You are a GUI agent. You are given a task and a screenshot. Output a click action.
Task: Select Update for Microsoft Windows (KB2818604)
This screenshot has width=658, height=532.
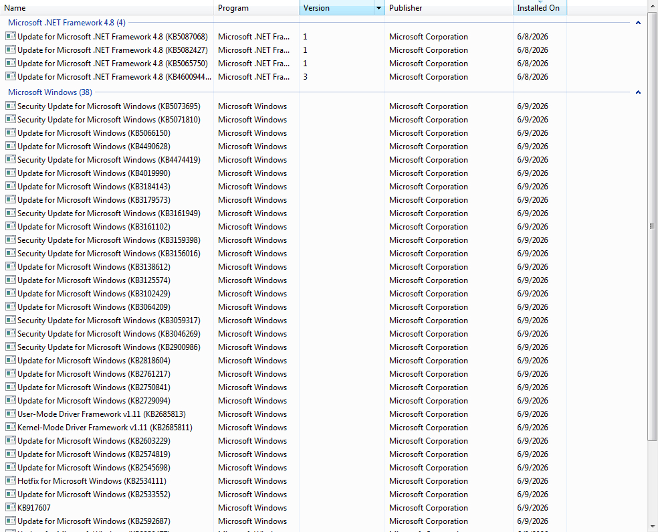coord(94,361)
